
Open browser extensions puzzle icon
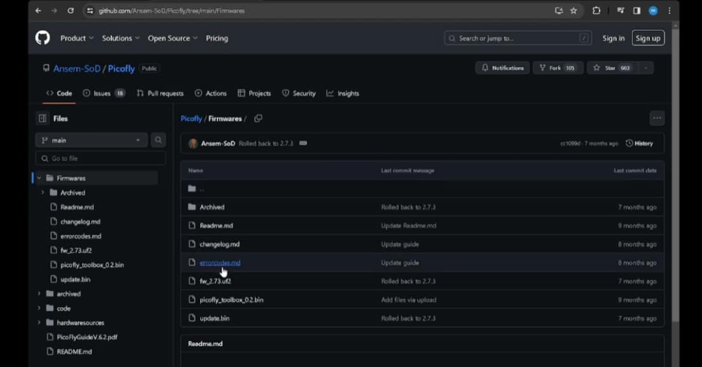coord(596,11)
